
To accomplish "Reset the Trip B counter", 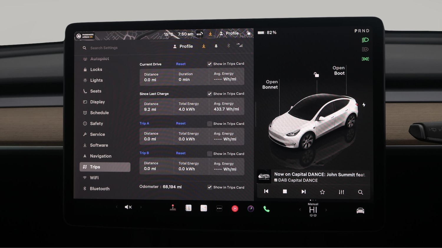I will point(181,153).
